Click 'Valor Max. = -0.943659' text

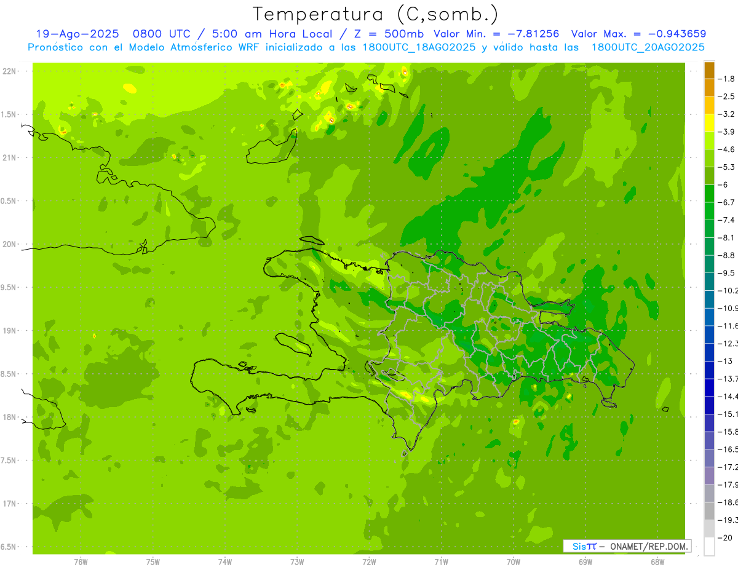[x=638, y=34]
